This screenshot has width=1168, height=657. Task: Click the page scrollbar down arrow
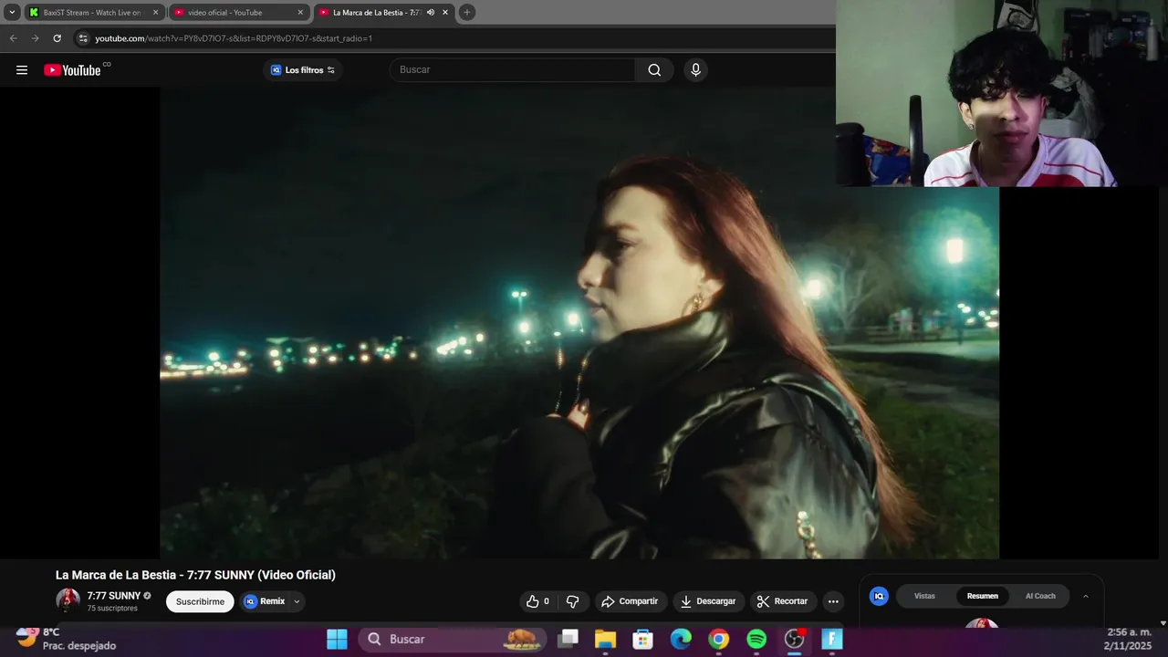tap(1163, 623)
